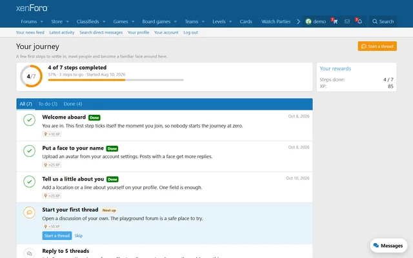This screenshot has width=413, height=258.
Task: Click the Reply to 5 threads icon
Action: (29, 253)
